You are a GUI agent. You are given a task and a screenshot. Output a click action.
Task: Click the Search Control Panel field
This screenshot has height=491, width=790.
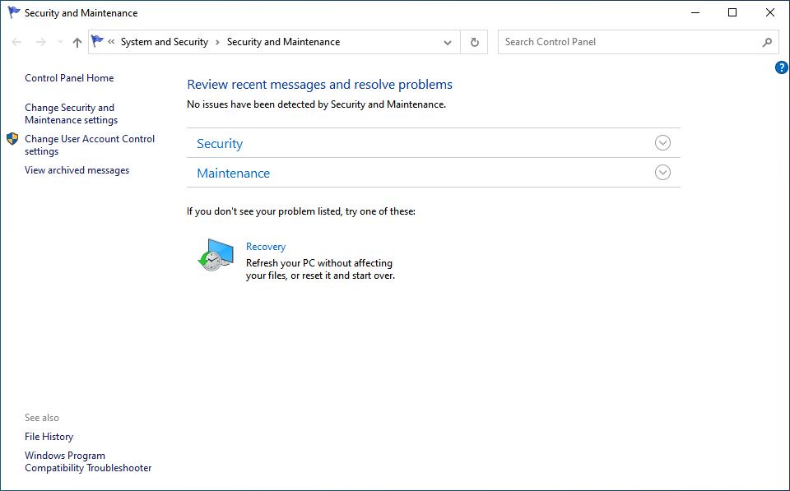tap(639, 42)
